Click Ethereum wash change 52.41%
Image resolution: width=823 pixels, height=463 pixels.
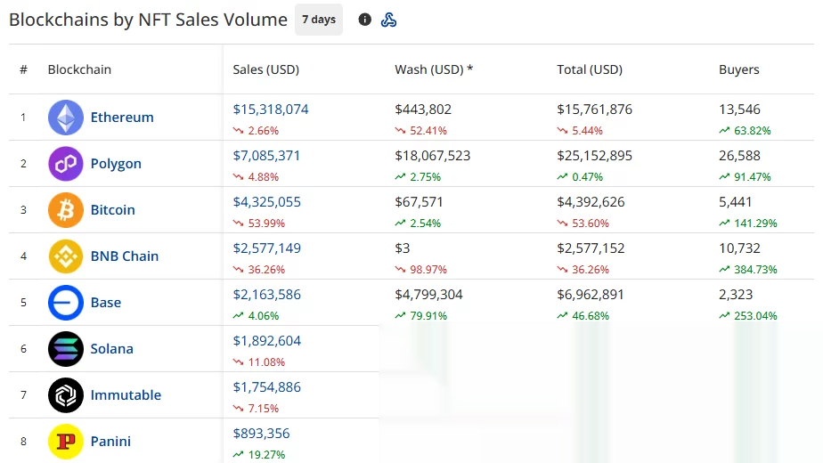(421, 130)
